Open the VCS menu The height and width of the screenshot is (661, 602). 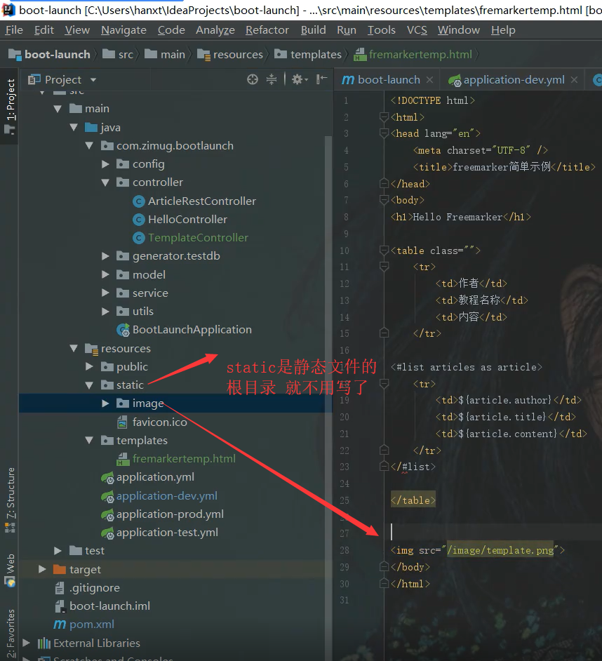pos(417,30)
